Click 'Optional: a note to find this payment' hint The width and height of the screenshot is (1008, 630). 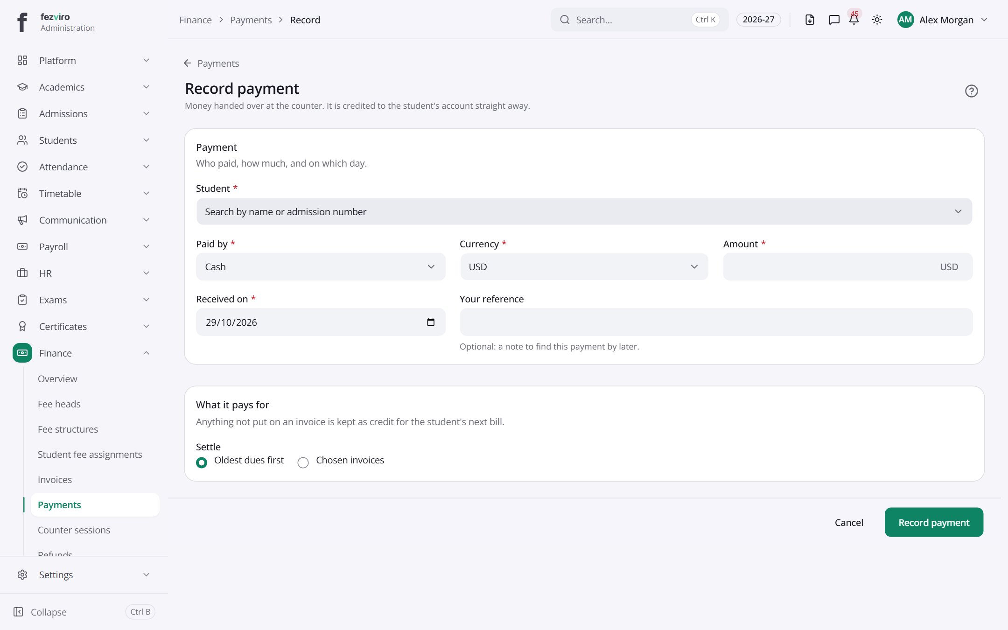pos(549,347)
